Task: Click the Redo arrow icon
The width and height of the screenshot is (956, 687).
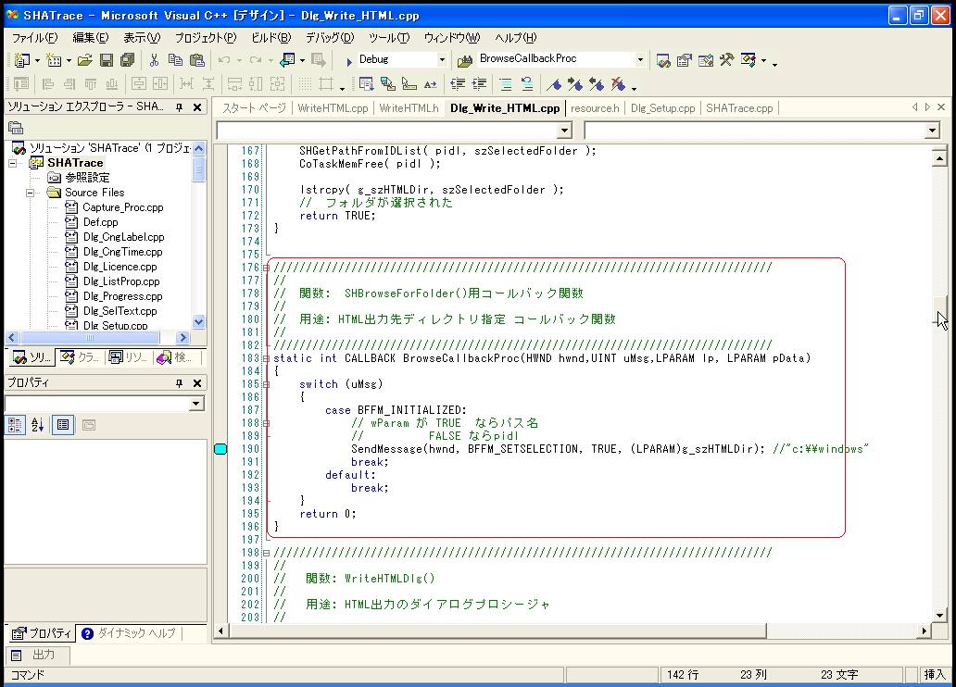Action: 256,60
